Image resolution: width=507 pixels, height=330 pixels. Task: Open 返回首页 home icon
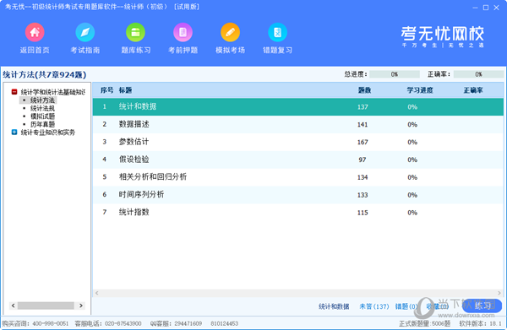click(x=35, y=32)
